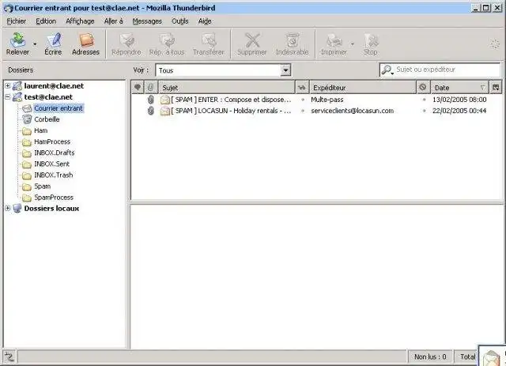This screenshot has width=506, height=366.
Task: Click the Écrire compose icon
Action: tap(53, 43)
